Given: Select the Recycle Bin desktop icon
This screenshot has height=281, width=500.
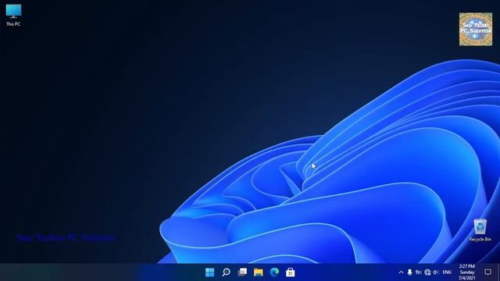Looking at the screenshot, I should click(480, 230).
